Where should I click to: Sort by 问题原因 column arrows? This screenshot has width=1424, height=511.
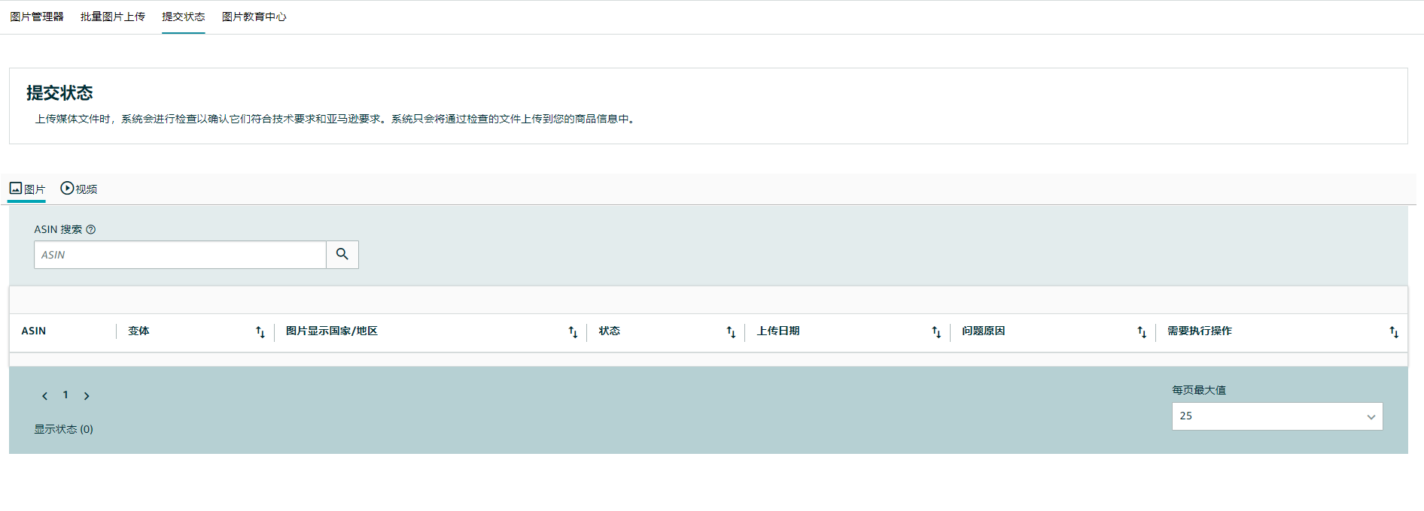click(1142, 332)
